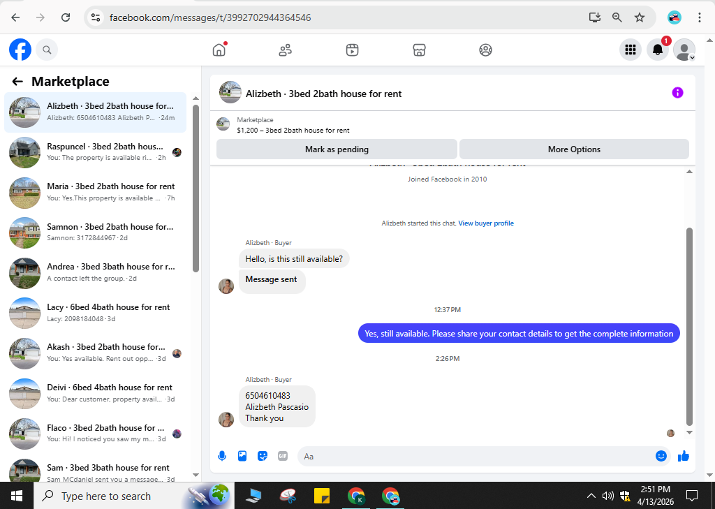
Task: Open the emoji picker in message box
Action: pyautogui.click(x=661, y=456)
